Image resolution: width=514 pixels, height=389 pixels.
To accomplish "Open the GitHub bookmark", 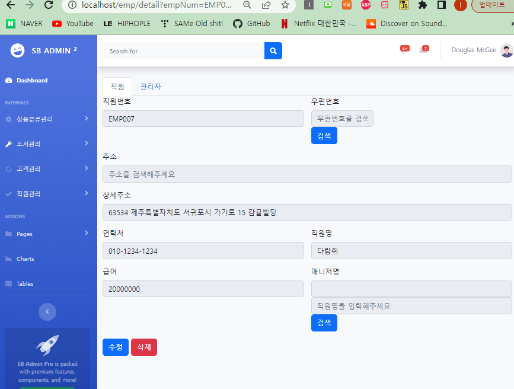I will pyautogui.click(x=251, y=24).
